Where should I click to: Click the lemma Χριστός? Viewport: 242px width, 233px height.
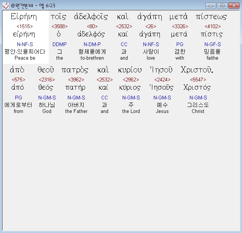click(x=197, y=87)
